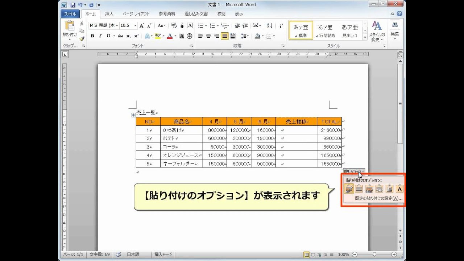
Task: Expand the Styles gallery More arrow
Action: click(365, 37)
